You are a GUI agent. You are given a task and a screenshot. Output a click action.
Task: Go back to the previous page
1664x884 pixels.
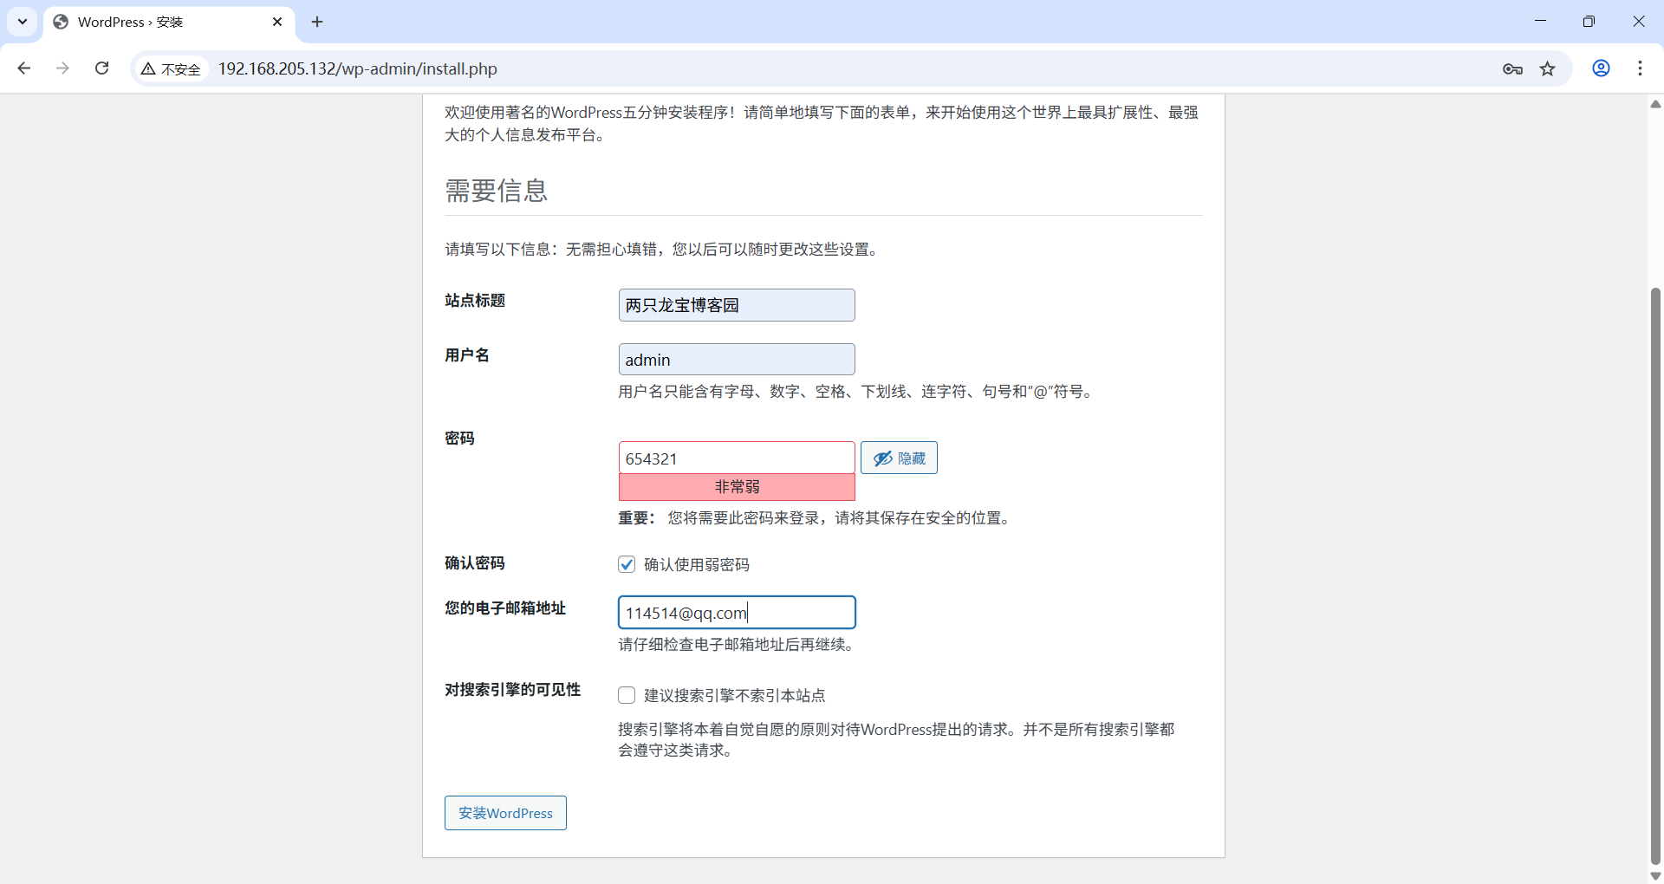24,68
